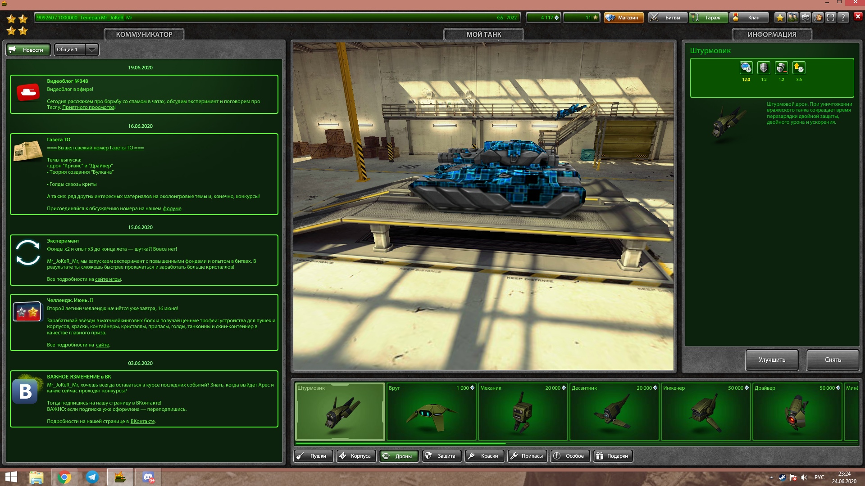The height and width of the screenshot is (486, 865).
Task: Switch to the Корпуса hulls tab
Action: tap(356, 456)
